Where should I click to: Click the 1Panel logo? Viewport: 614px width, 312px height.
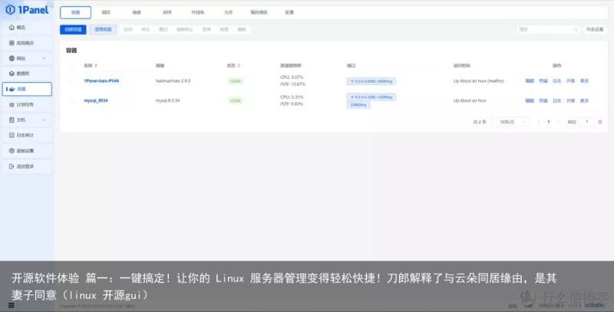[x=28, y=10]
